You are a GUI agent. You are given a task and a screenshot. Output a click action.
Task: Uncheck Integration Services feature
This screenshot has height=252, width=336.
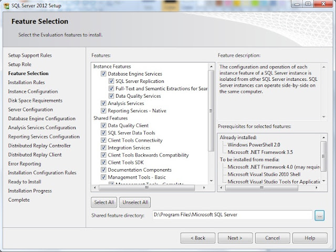pyautogui.click(x=103, y=148)
